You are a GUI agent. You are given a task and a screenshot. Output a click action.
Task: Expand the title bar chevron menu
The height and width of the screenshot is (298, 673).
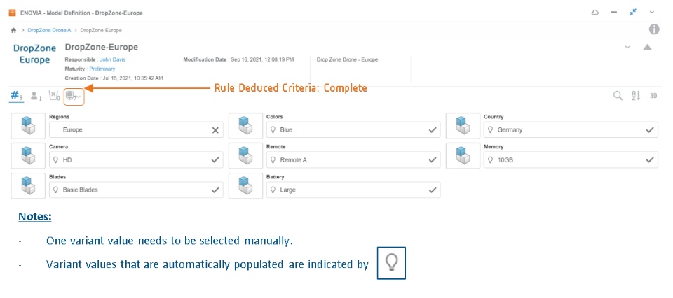pos(652,13)
